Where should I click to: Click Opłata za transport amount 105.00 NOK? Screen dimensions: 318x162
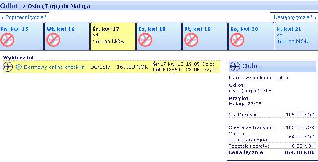click(300, 127)
